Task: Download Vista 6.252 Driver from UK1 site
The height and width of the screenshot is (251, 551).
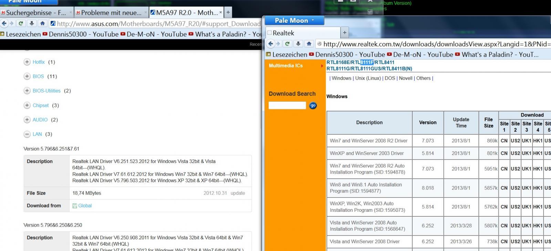Action: [x=526, y=242]
